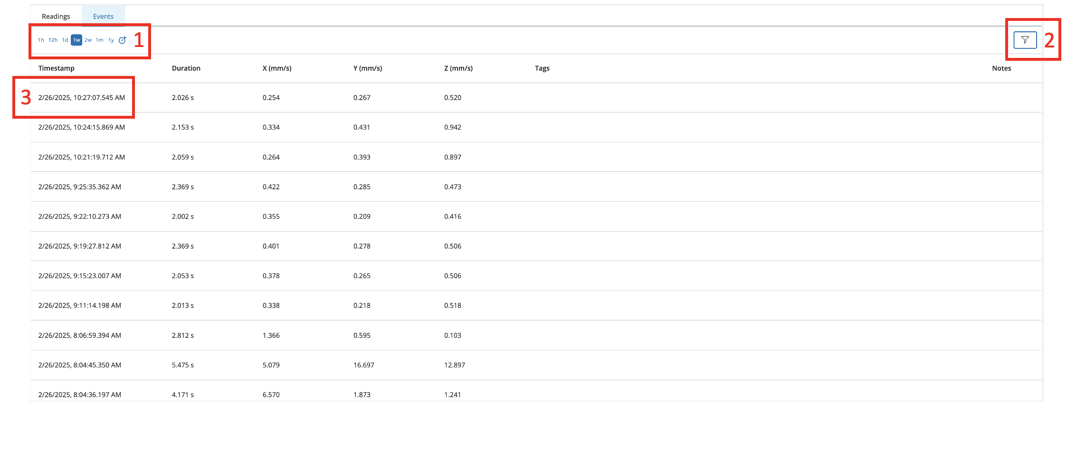Click the Notes column header
Screen dimensions: 1067x450
click(1001, 68)
